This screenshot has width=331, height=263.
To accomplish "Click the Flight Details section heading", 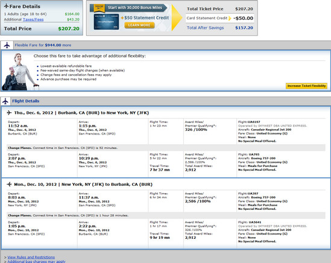I will [x=26, y=101].
